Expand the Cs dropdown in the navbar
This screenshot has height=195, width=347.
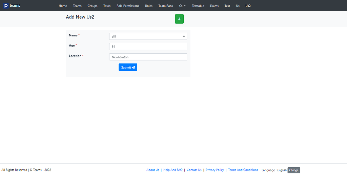click(x=182, y=6)
